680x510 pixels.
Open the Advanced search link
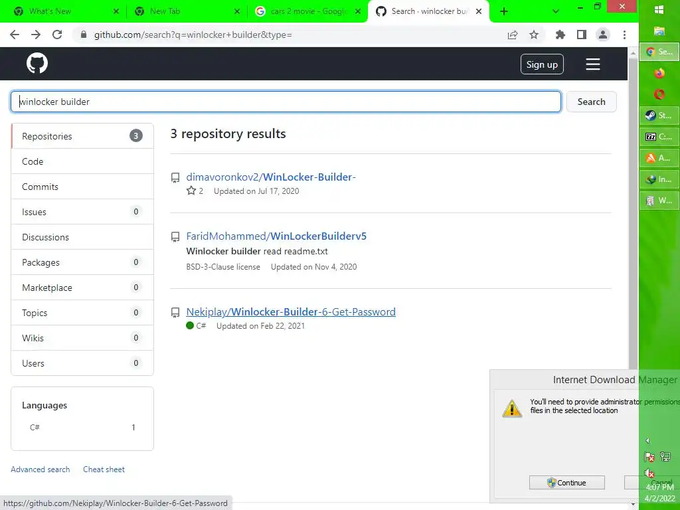pos(41,469)
